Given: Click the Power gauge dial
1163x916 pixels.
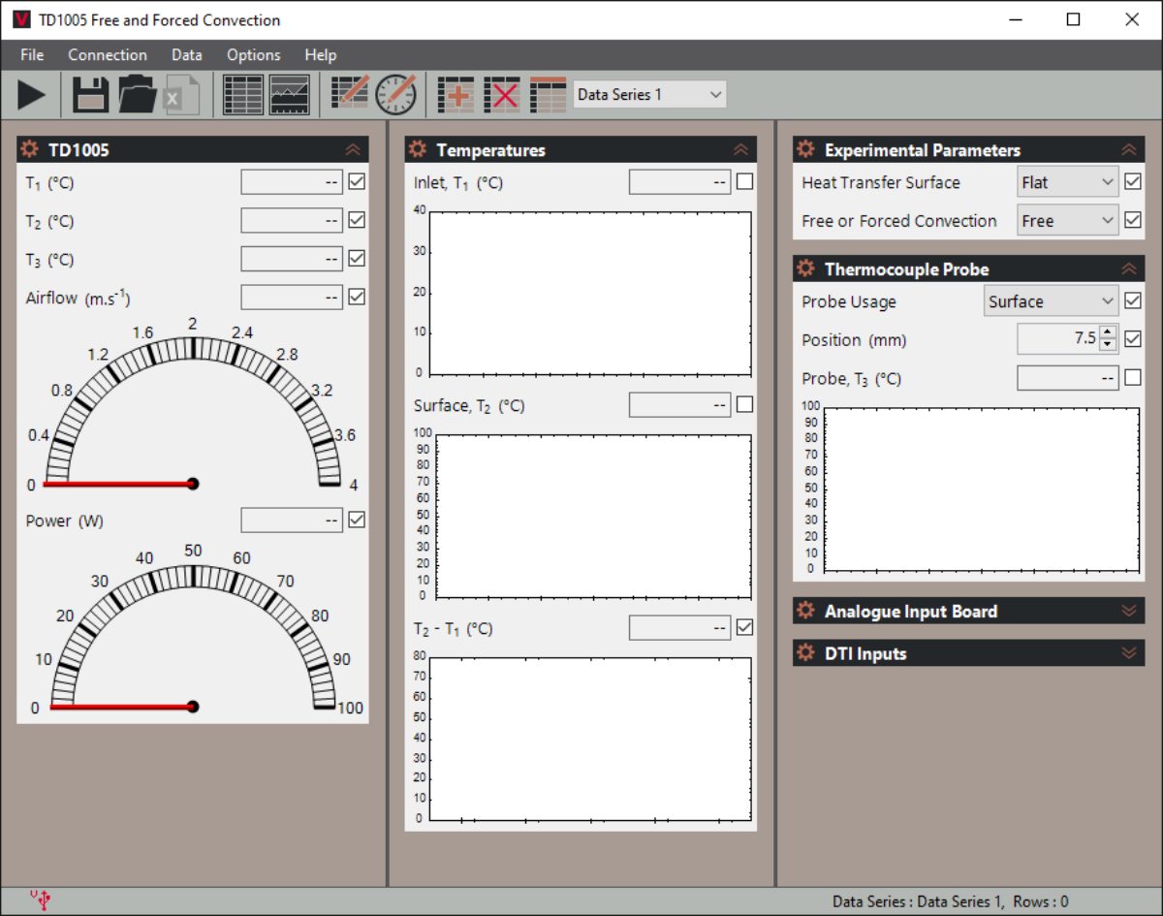Looking at the screenshot, I should click(193, 630).
